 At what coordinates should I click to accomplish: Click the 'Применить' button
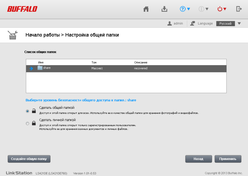[228, 159]
